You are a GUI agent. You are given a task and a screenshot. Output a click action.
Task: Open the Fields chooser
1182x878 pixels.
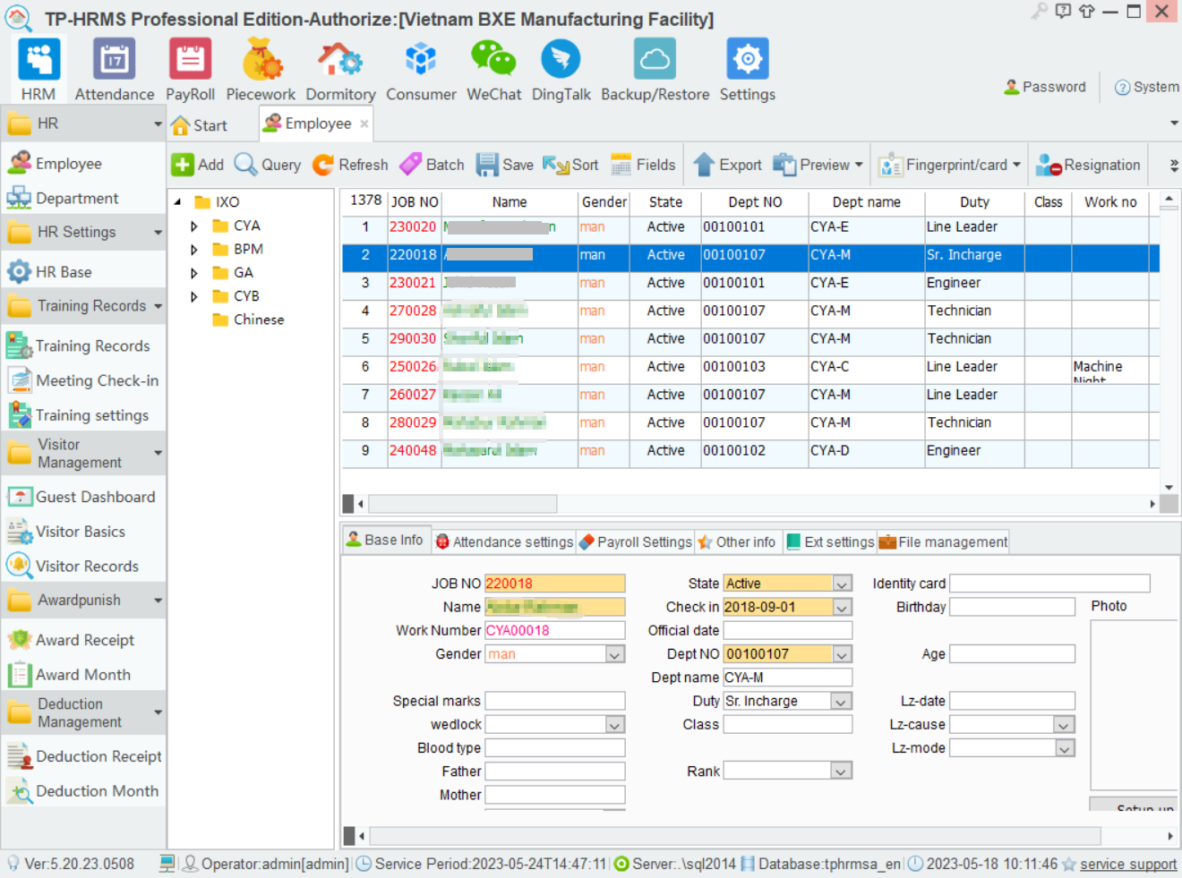pyautogui.click(x=643, y=165)
